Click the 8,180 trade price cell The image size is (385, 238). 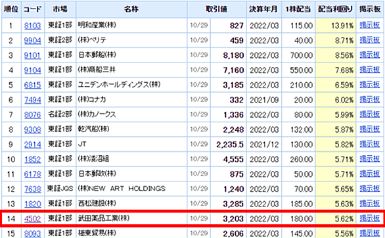click(x=229, y=55)
